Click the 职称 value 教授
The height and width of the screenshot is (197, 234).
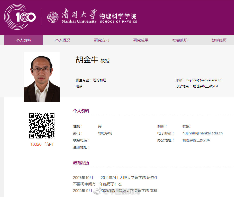pos(186,126)
